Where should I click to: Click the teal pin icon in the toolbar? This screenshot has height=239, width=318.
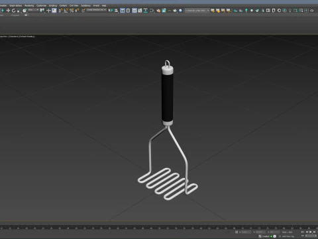coord(246,11)
